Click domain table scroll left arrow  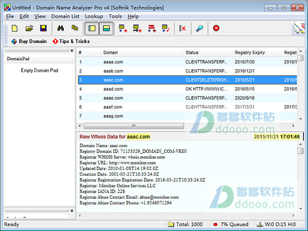[80, 126]
